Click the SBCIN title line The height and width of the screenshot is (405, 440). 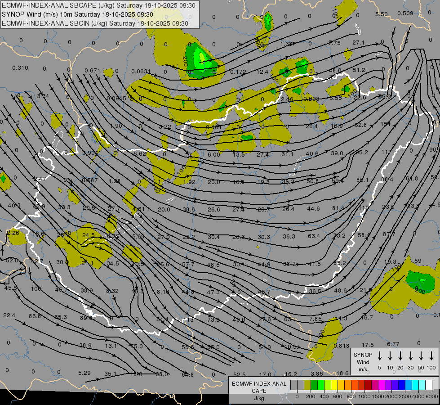(x=95, y=23)
